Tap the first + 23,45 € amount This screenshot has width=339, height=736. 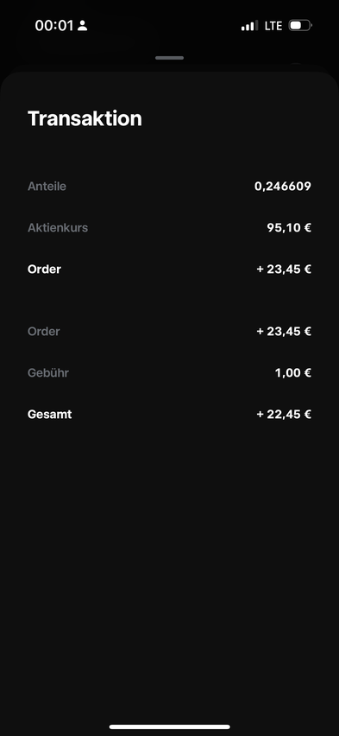click(x=284, y=270)
